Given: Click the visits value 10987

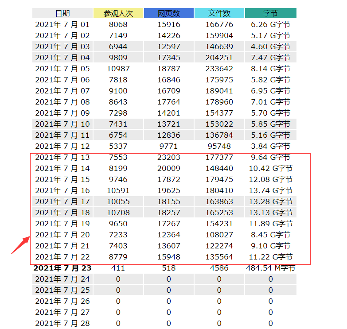Looking at the screenshot, I should (x=118, y=69).
